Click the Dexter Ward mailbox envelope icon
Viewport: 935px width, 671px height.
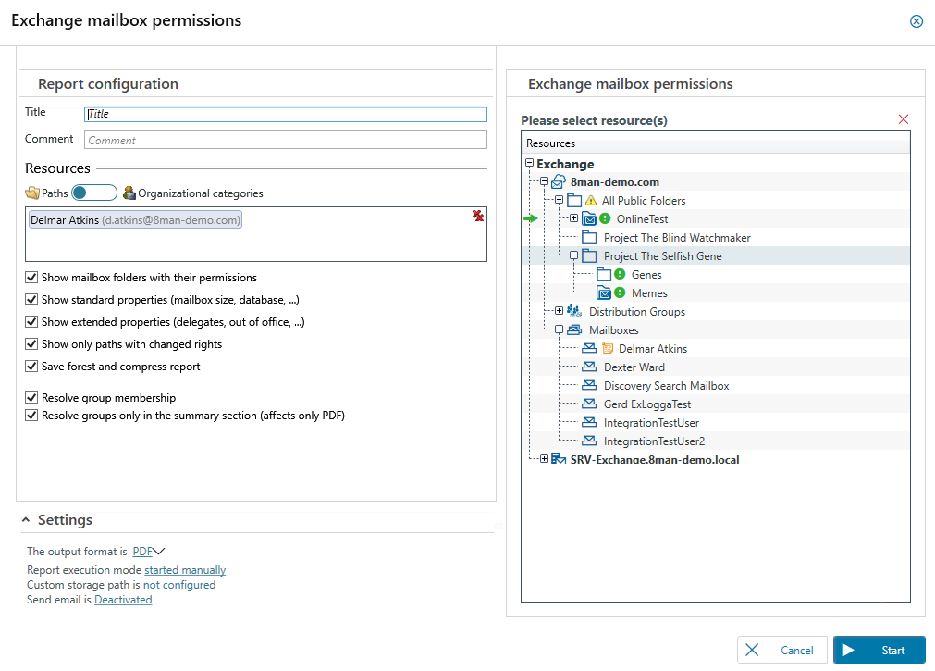589,367
